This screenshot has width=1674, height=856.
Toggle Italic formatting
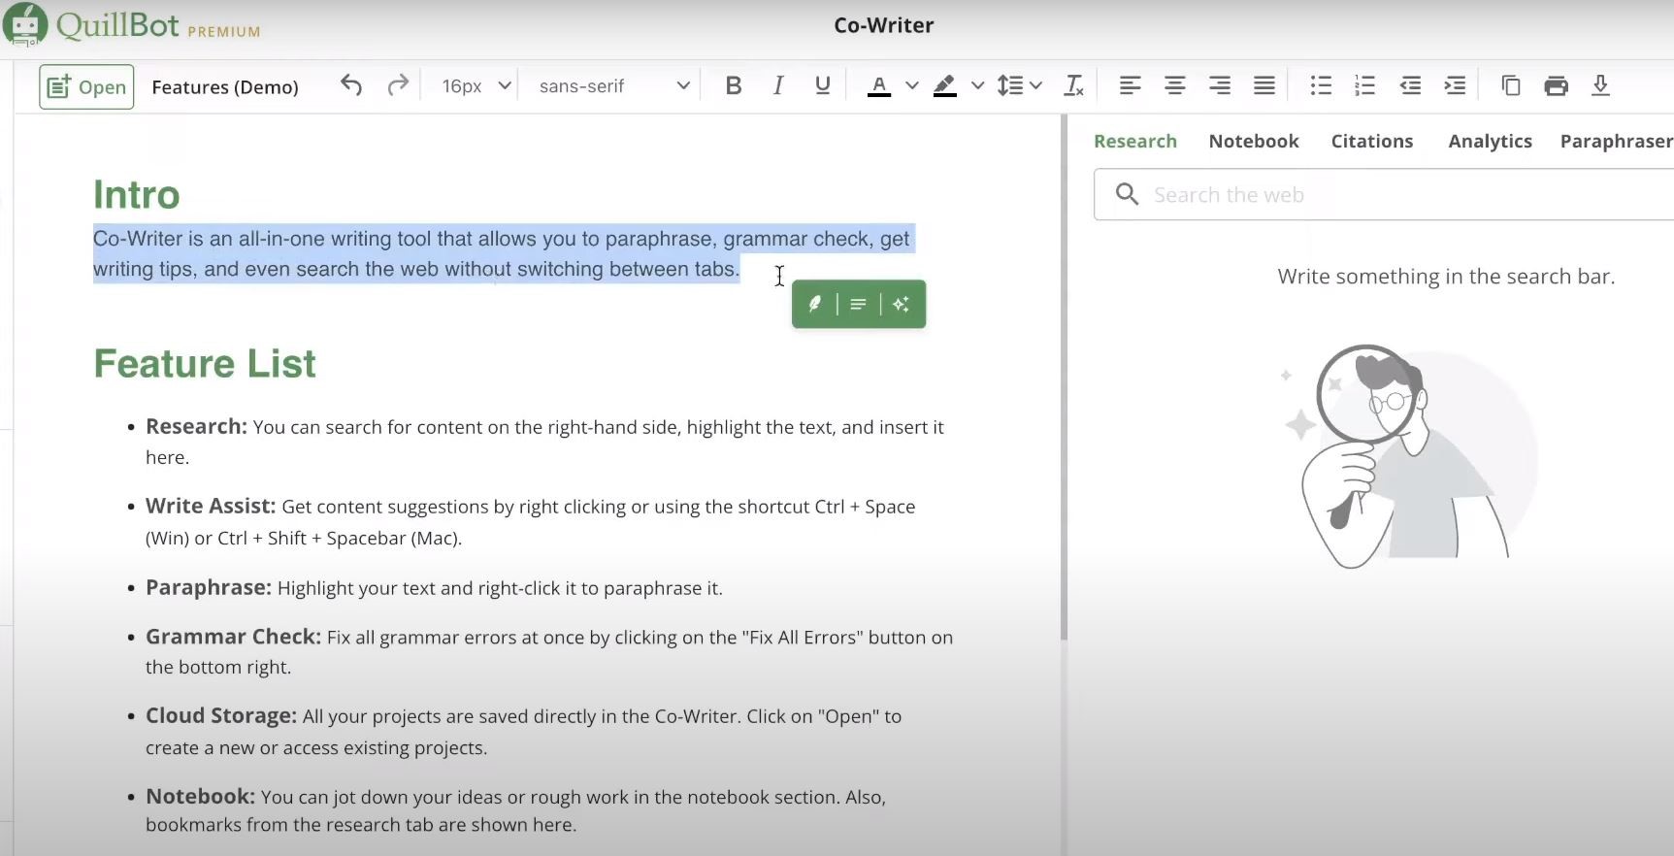coord(778,86)
